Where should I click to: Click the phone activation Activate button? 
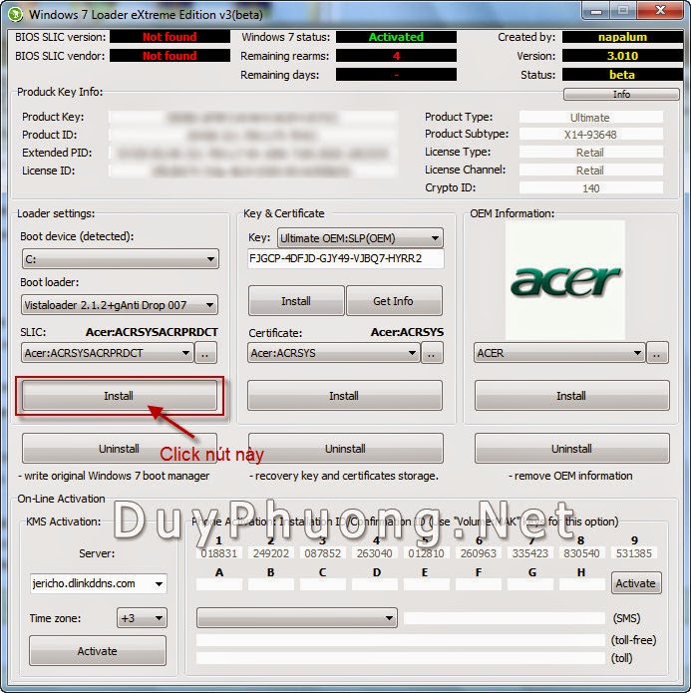(x=636, y=583)
